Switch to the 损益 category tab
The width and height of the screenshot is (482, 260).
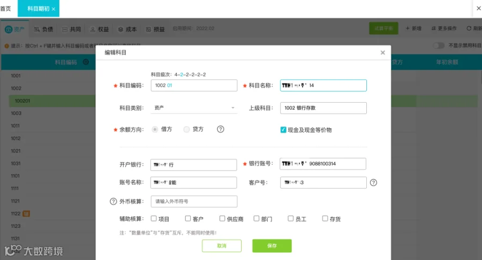pyautogui.click(x=155, y=29)
